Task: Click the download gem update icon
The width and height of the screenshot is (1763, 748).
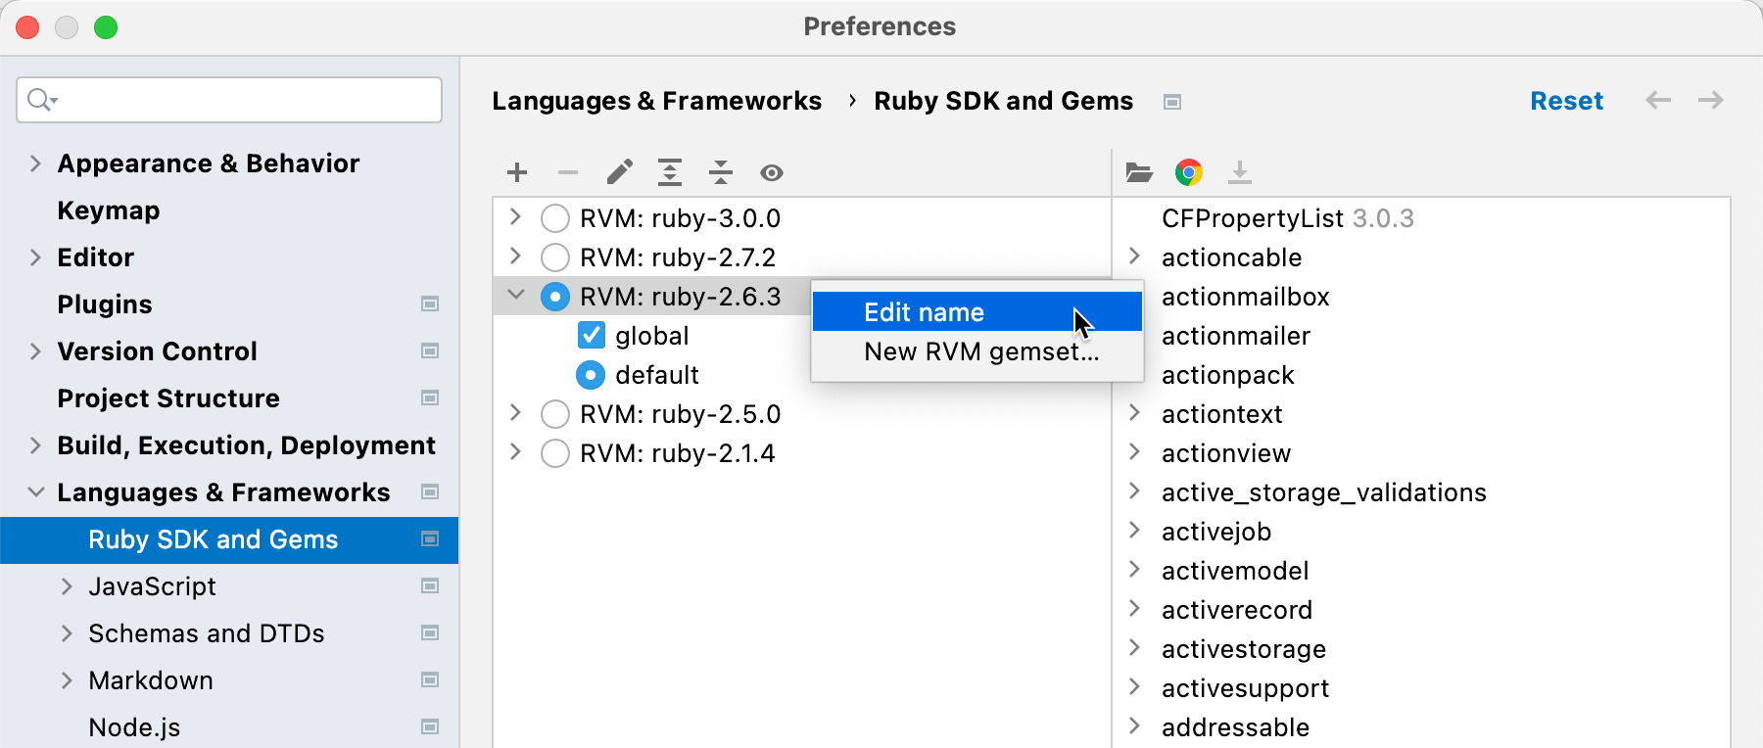Action: click(1240, 173)
